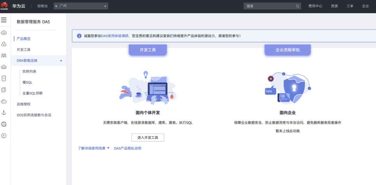Click the single disk volume sidebar icon

[4, 78]
